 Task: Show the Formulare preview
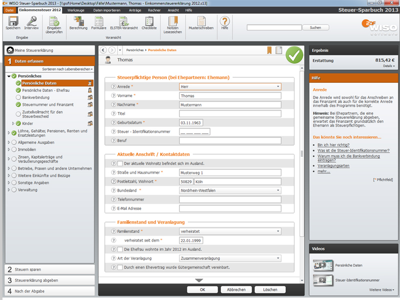98,21
